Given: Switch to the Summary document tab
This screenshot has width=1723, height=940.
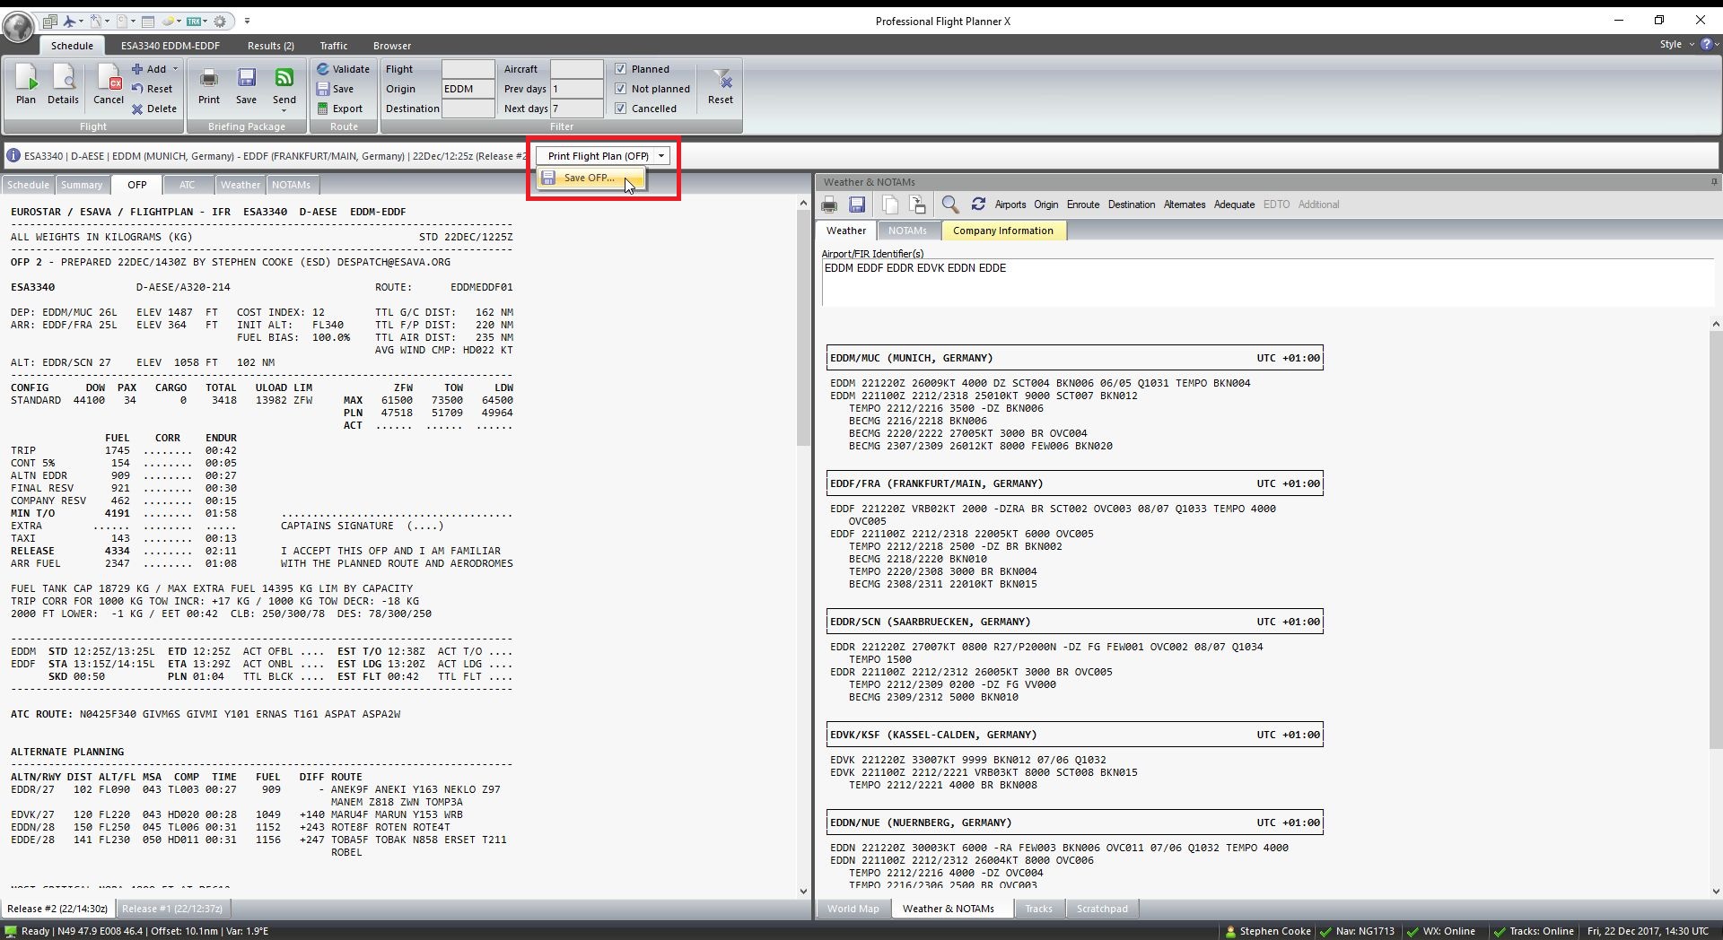Looking at the screenshot, I should [82, 185].
